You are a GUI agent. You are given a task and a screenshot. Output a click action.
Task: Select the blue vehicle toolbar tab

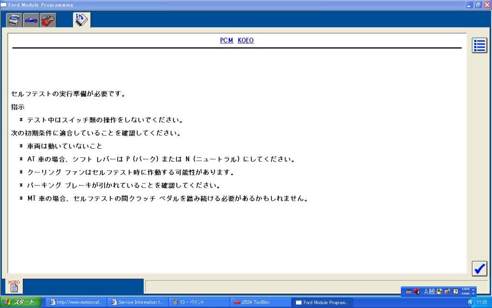pos(31,20)
